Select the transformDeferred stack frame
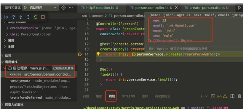Screen dimensions: 243x109 tap(40, 97)
